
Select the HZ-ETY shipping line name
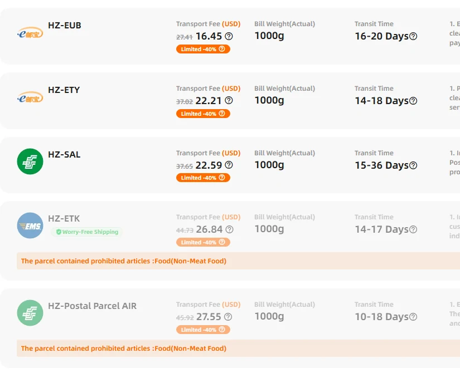64,90
